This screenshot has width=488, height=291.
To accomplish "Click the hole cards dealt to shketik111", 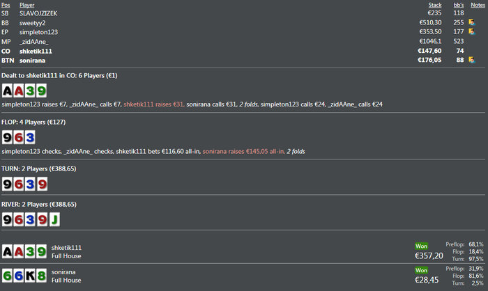I will click(x=24, y=91).
